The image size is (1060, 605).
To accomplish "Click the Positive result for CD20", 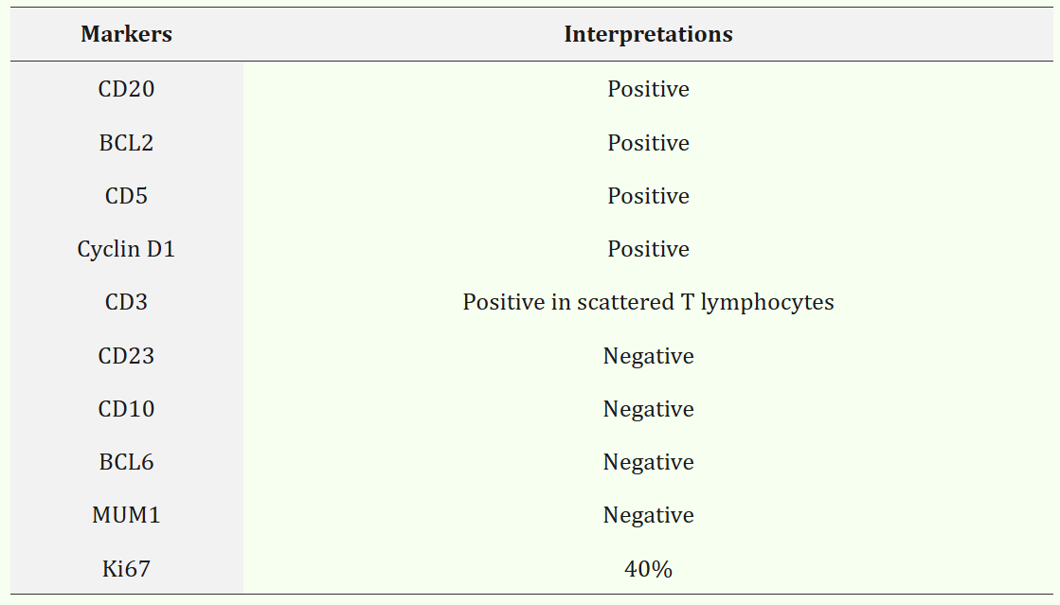I will [x=648, y=89].
